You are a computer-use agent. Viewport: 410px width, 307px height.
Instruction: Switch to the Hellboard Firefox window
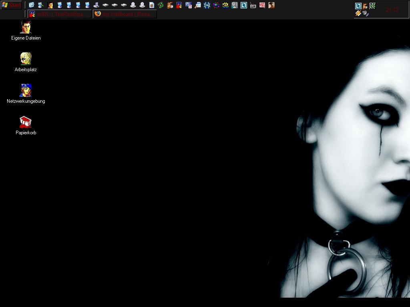click(125, 14)
